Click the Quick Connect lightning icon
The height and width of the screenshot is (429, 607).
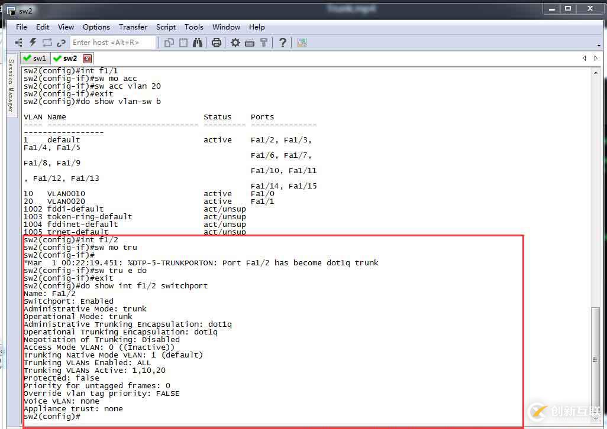[33, 43]
